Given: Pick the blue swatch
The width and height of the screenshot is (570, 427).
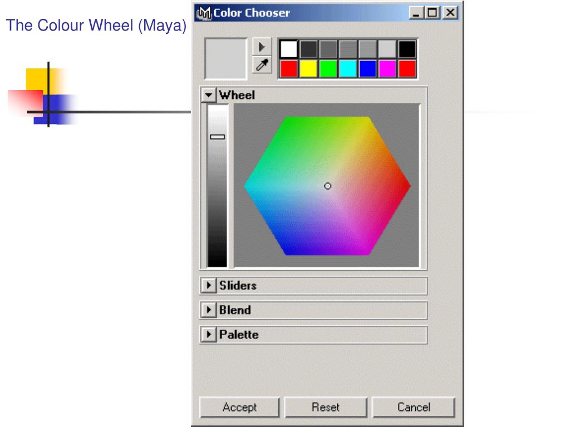Looking at the screenshot, I should [367, 69].
